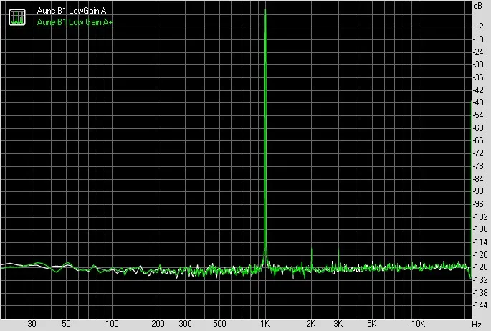Click the "-78" dB scale value
This screenshot has width=491, height=331.
click(478, 165)
